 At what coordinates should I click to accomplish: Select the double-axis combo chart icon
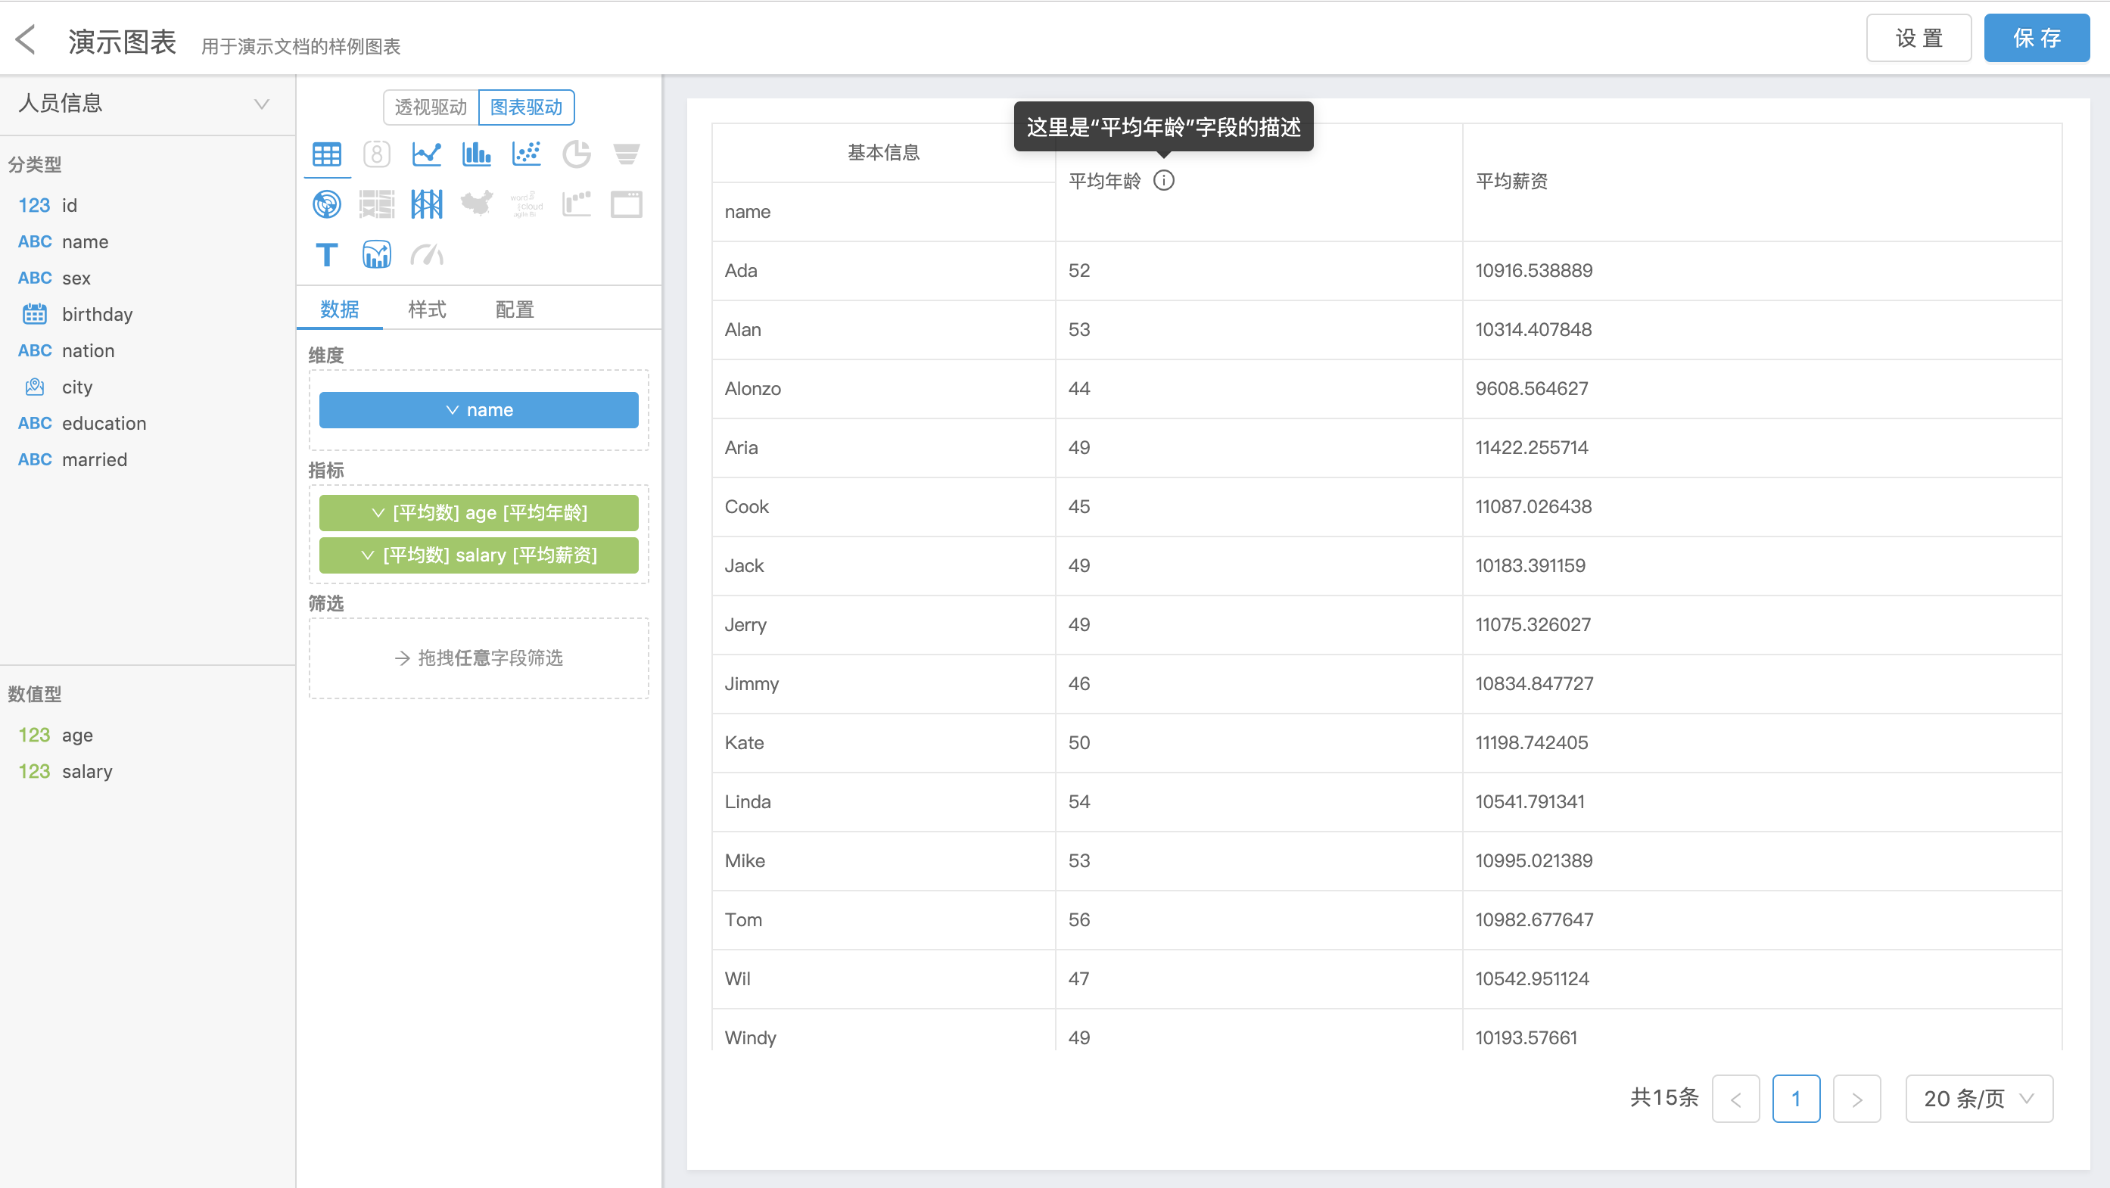click(376, 255)
